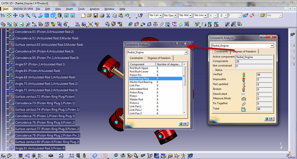Click the Paste icon

121,16
